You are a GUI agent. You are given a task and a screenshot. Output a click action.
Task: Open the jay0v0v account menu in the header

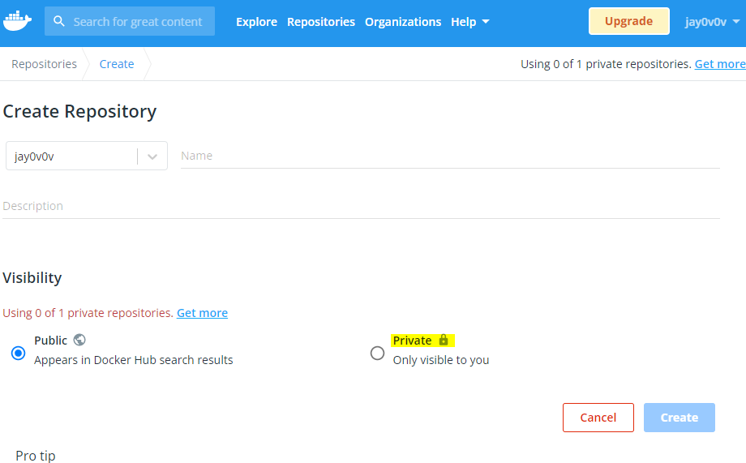[x=712, y=21]
